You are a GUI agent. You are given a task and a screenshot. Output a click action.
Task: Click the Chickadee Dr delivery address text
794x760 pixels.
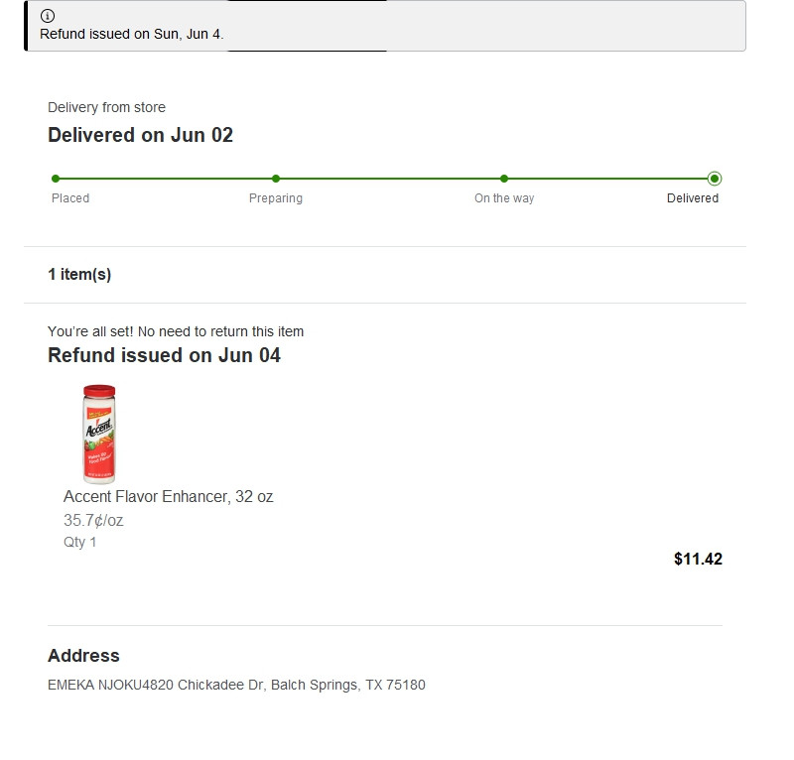tap(236, 685)
